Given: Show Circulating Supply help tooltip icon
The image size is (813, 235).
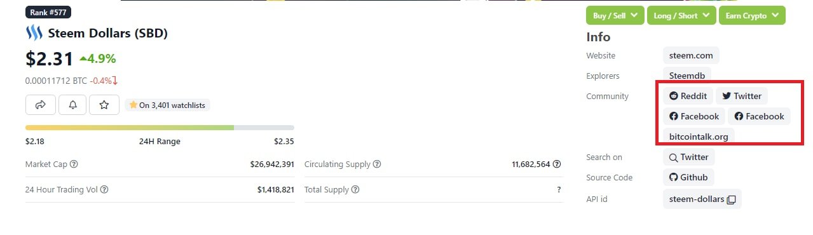Looking at the screenshot, I should pos(377,164).
